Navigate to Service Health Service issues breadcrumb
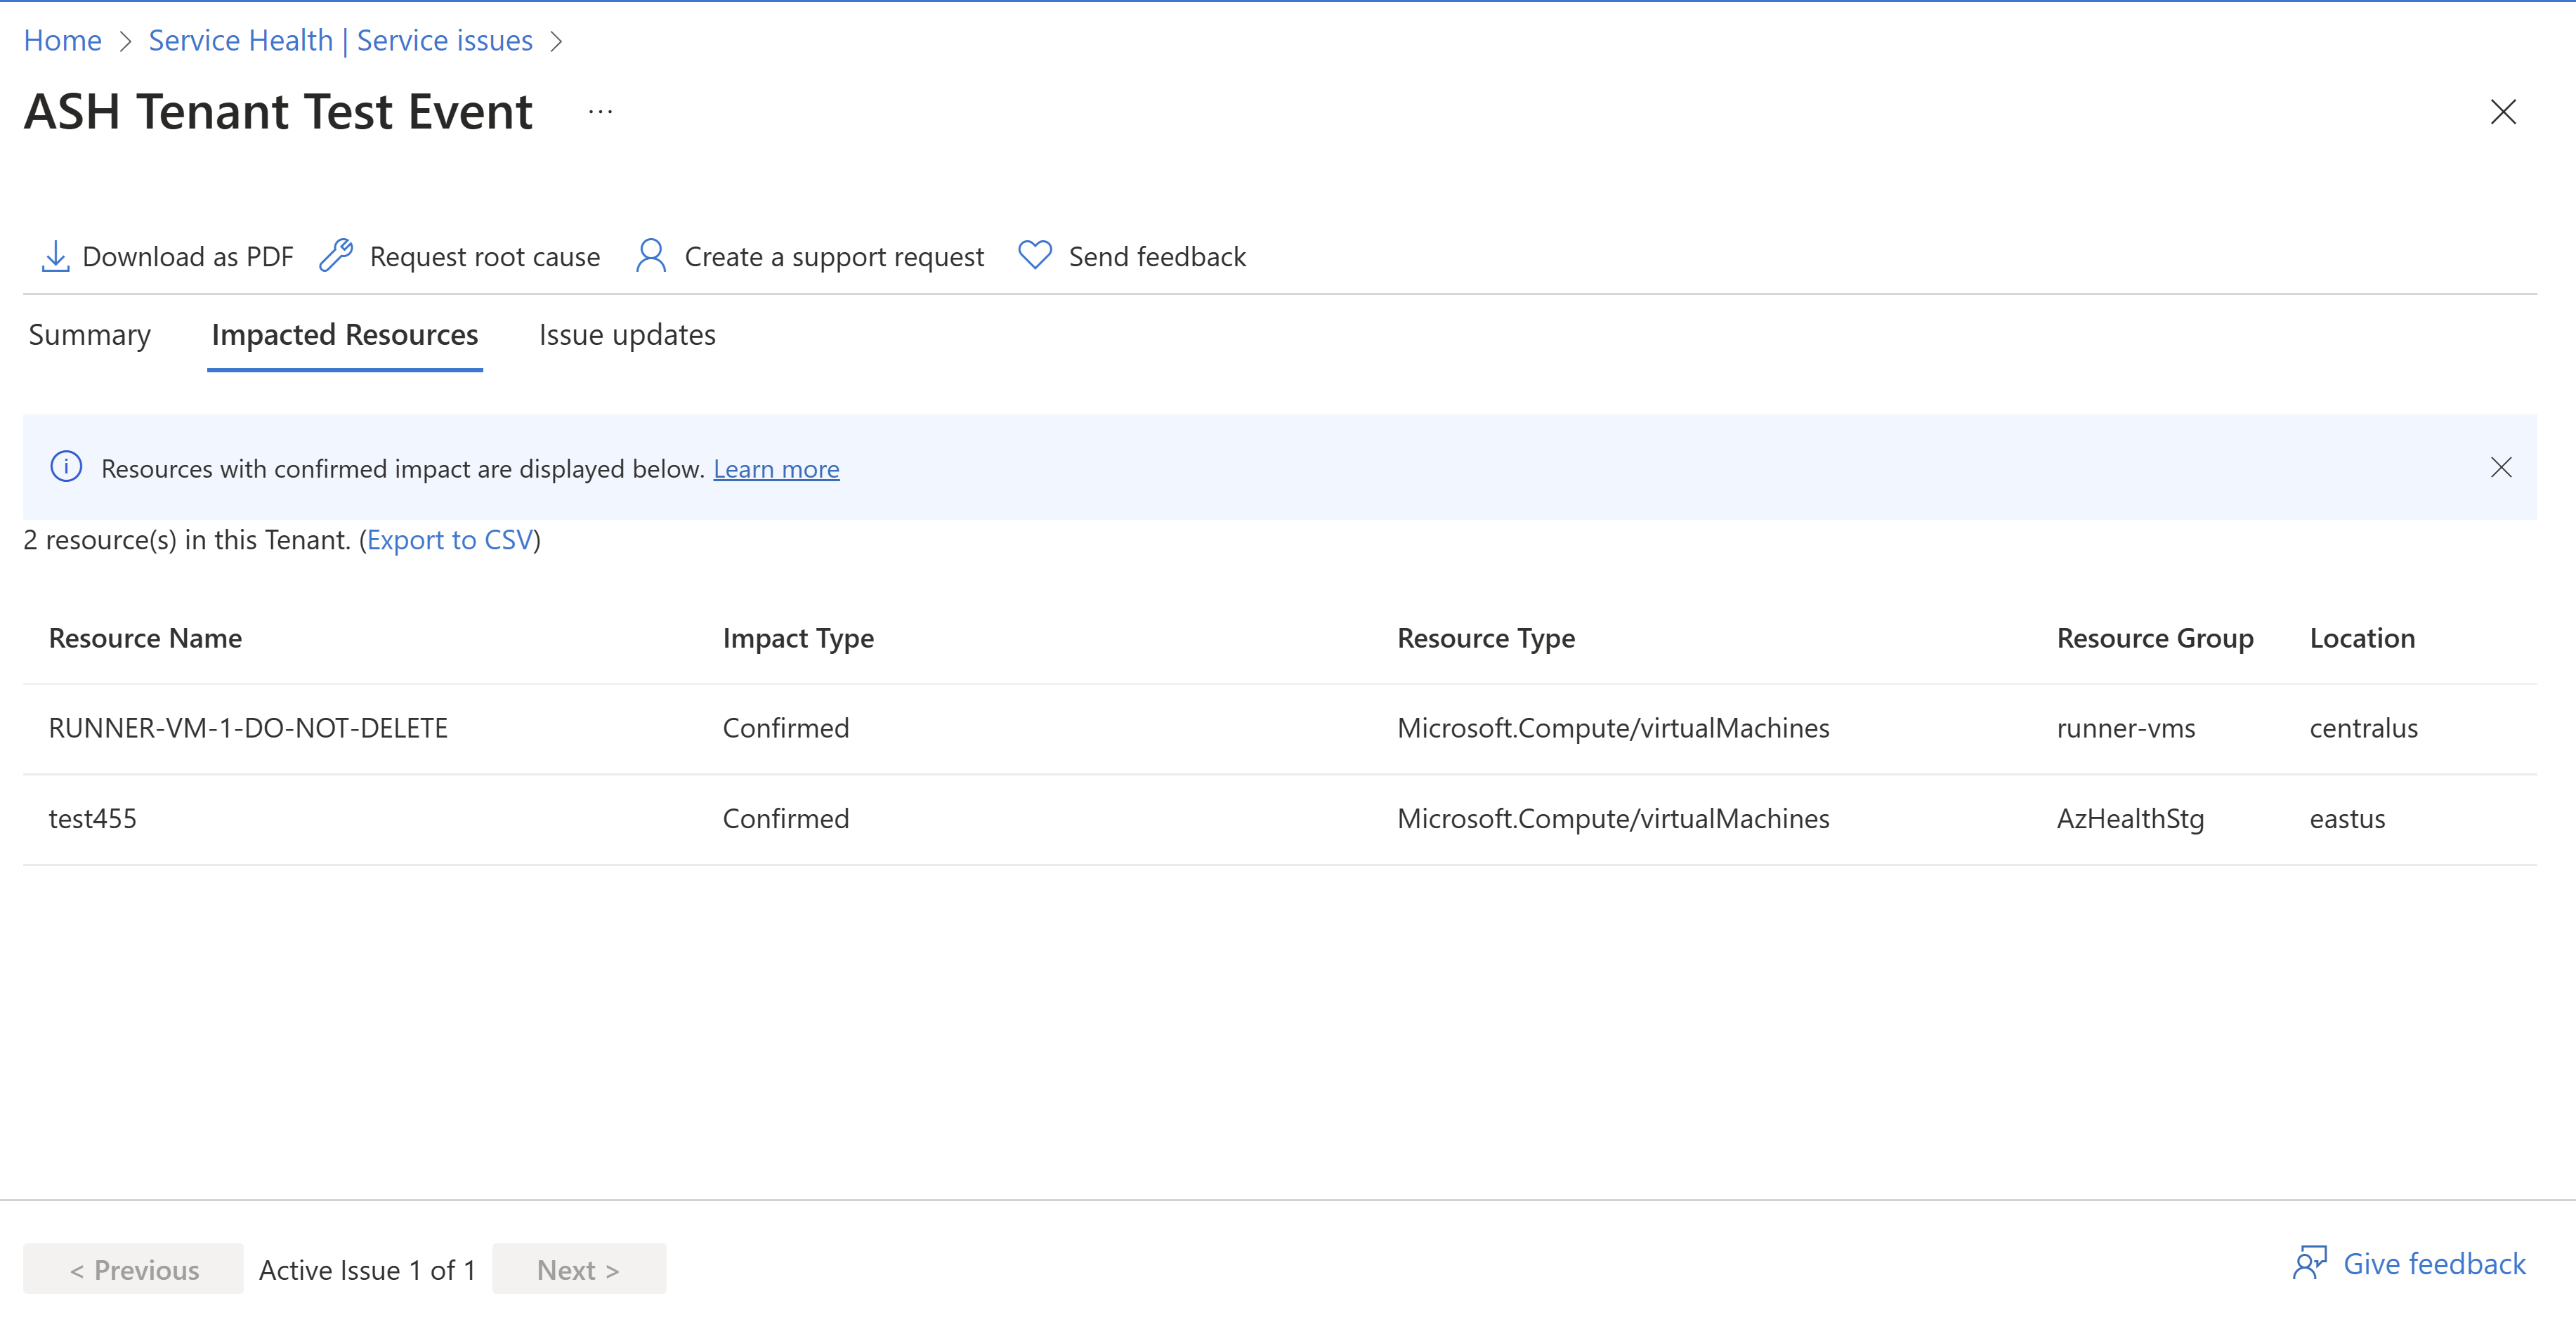The width and height of the screenshot is (2576, 1322). [340, 41]
